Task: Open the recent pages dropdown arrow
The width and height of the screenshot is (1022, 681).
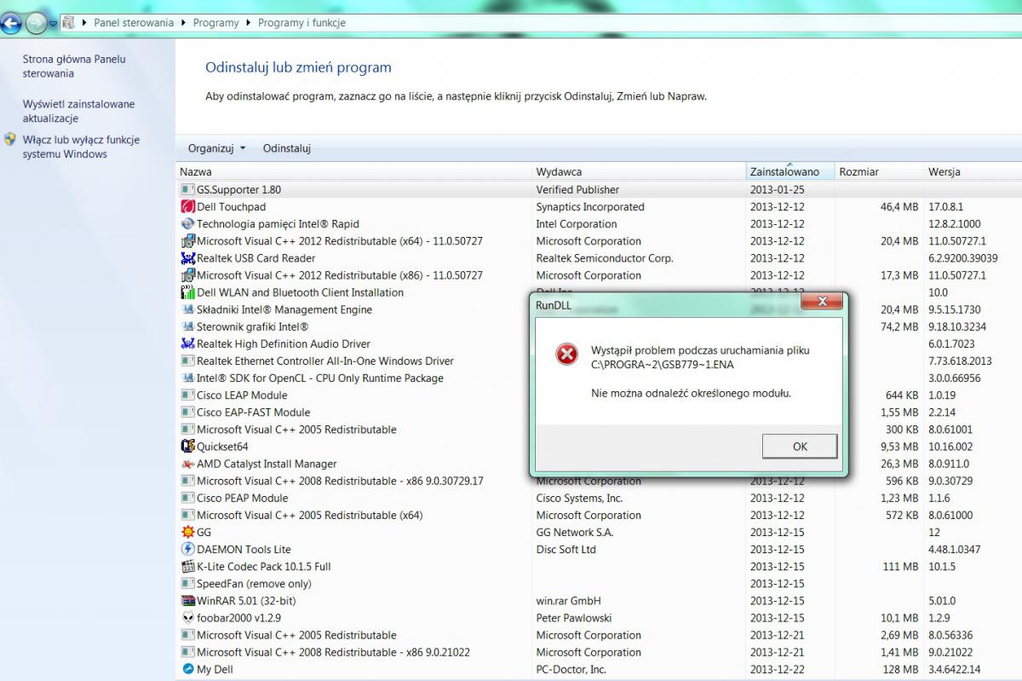Action: point(53,24)
